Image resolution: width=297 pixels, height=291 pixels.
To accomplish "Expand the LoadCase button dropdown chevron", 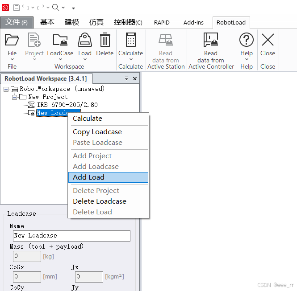I will click(x=60, y=59).
